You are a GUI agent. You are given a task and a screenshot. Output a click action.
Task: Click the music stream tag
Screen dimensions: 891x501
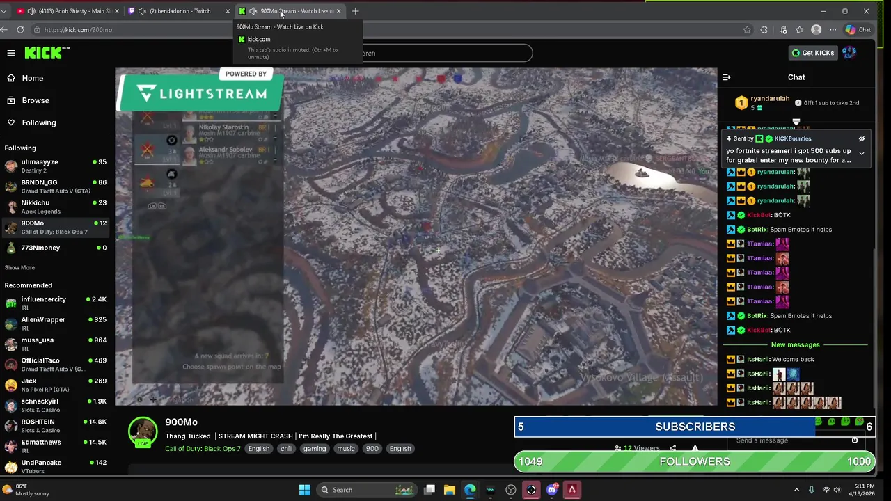(x=346, y=449)
